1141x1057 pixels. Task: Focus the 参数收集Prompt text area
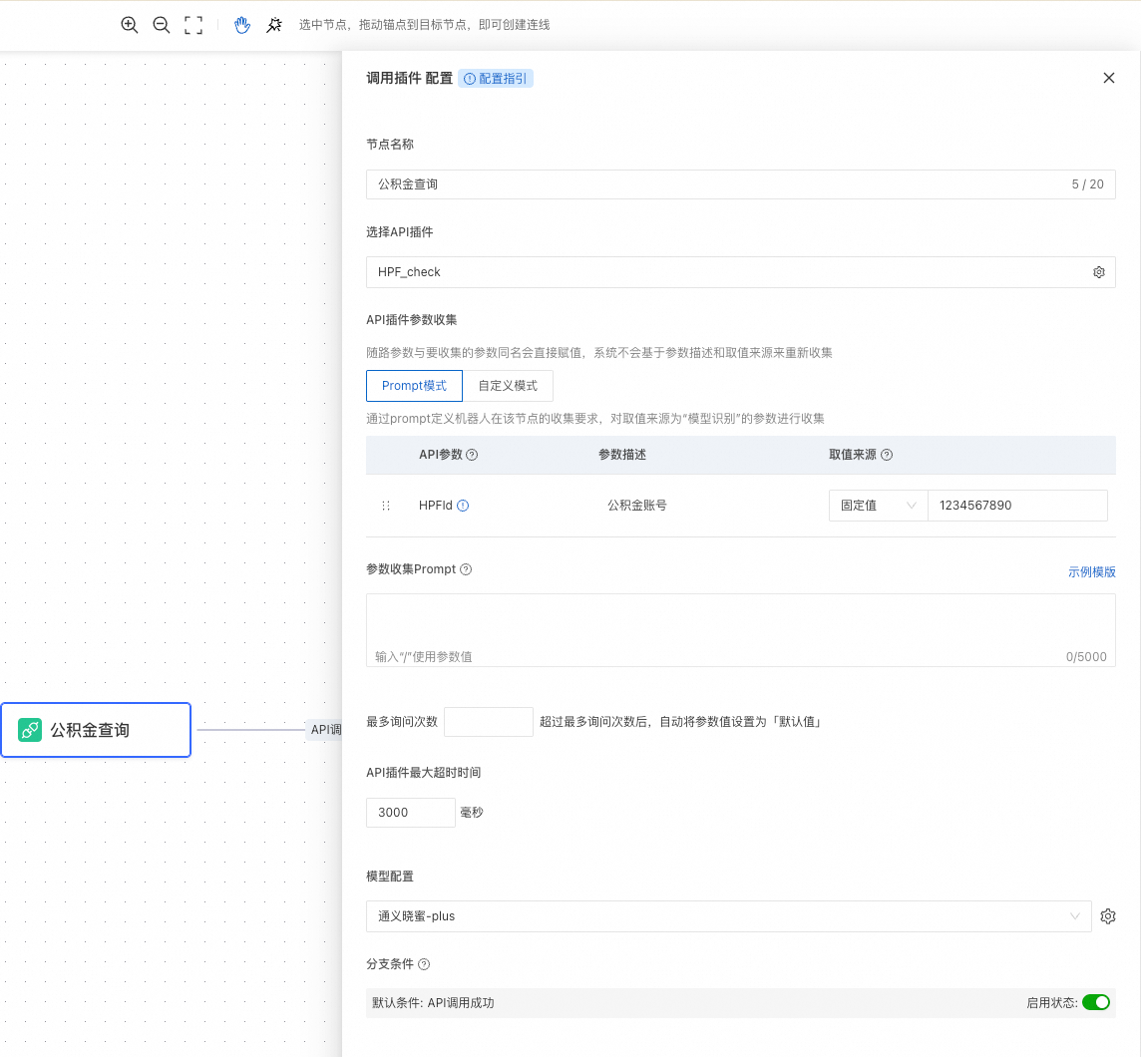741,630
